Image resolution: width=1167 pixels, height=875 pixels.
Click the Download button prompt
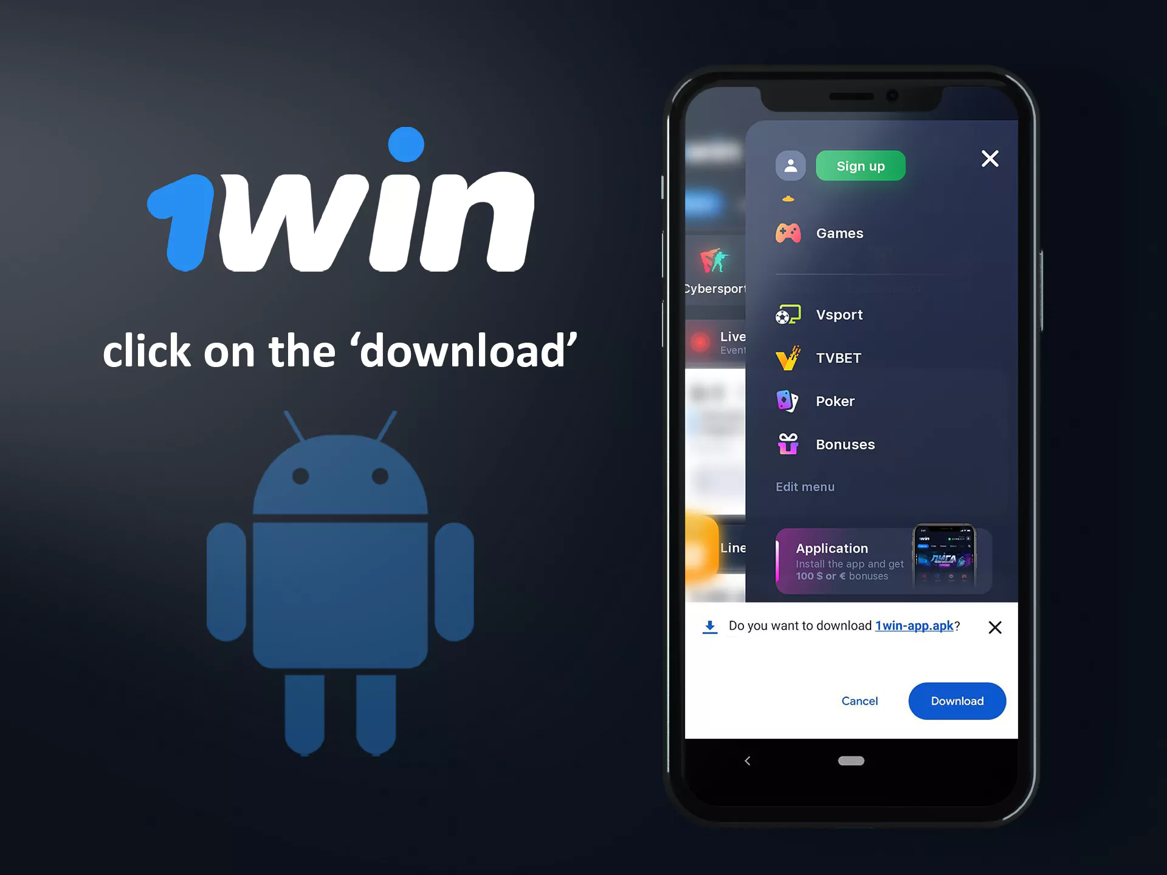tap(957, 701)
